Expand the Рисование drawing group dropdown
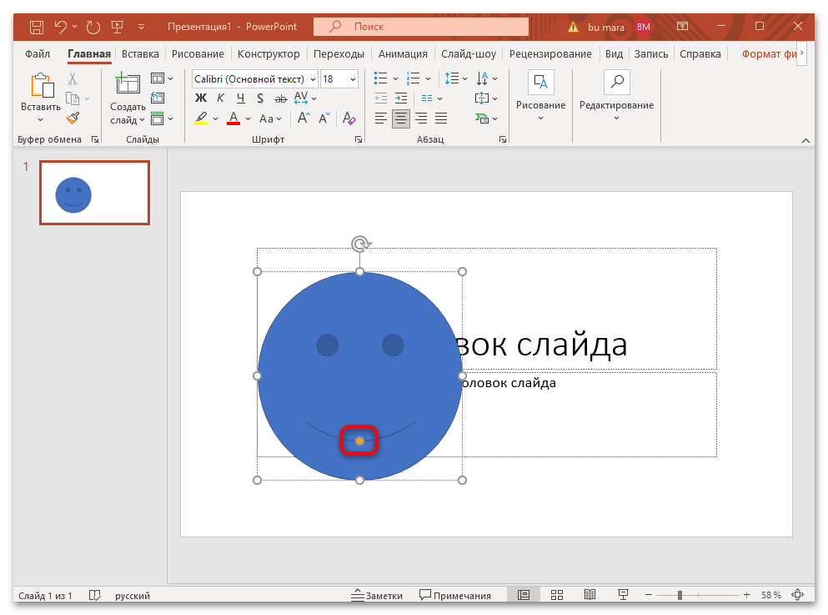Viewport: 828px width, 615px height. (x=540, y=118)
